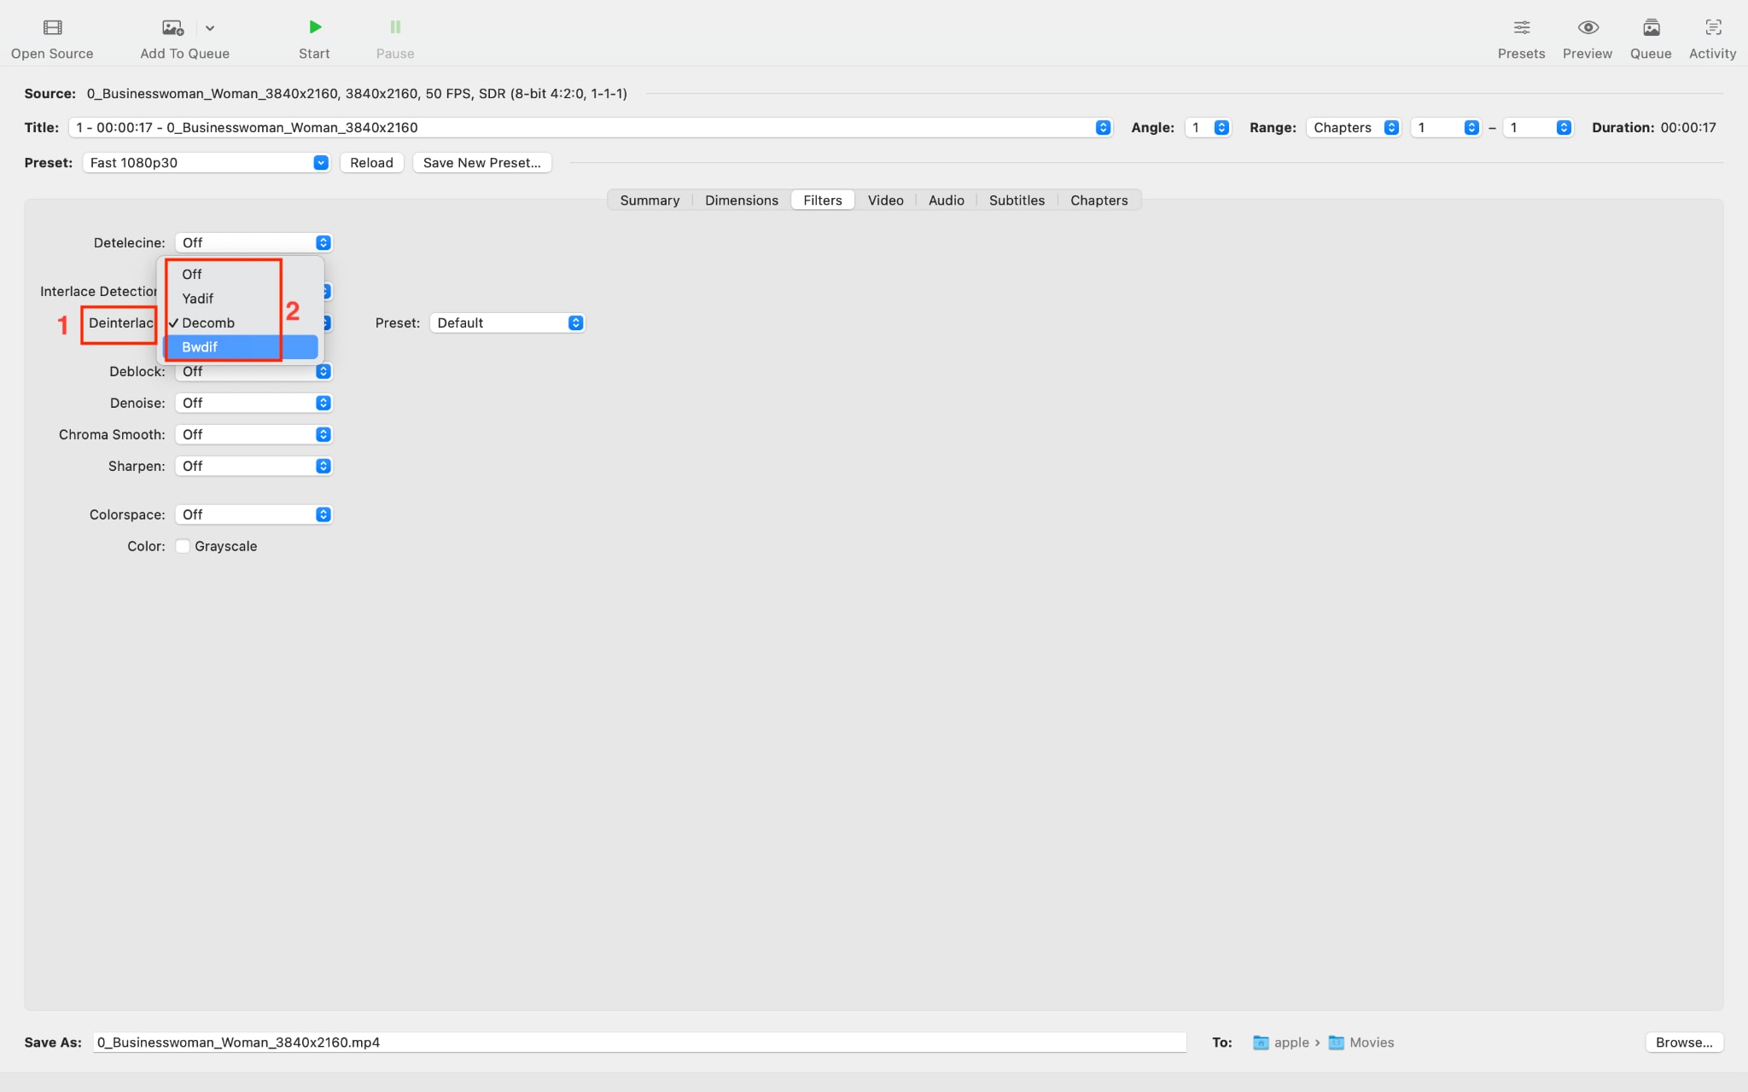Open the Preview eye icon

click(1588, 27)
